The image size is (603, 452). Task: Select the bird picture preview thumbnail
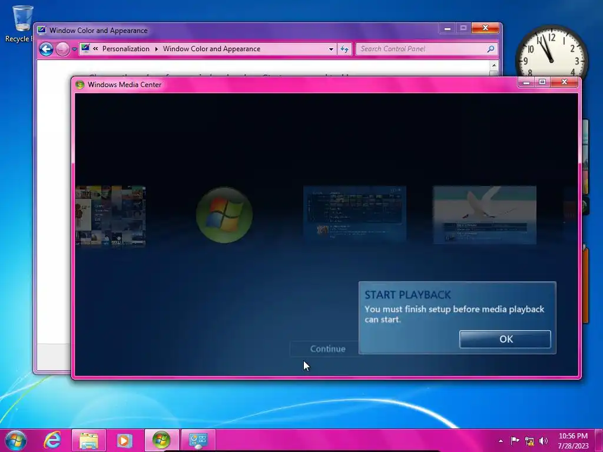pyautogui.click(x=485, y=215)
